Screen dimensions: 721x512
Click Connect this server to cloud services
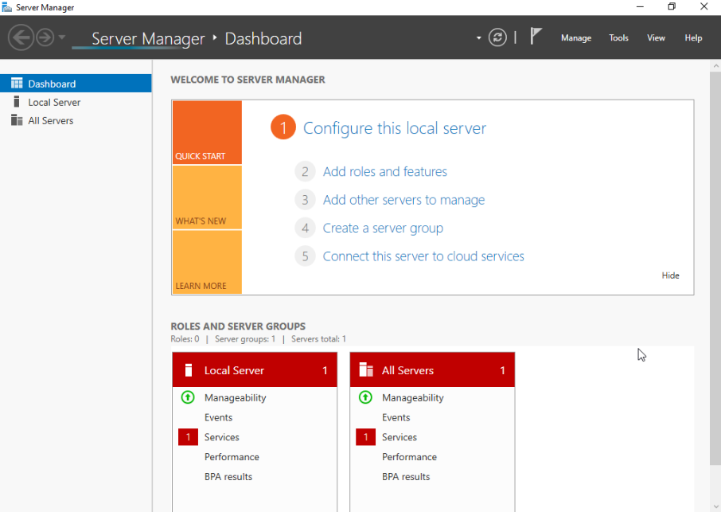point(423,256)
